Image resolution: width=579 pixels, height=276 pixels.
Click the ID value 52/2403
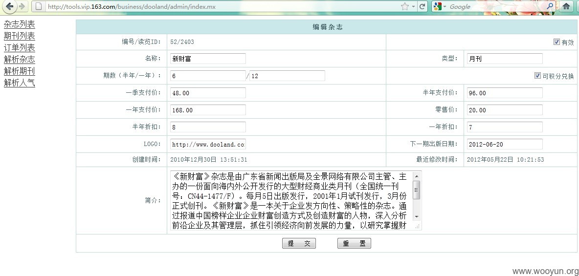click(x=182, y=42)
